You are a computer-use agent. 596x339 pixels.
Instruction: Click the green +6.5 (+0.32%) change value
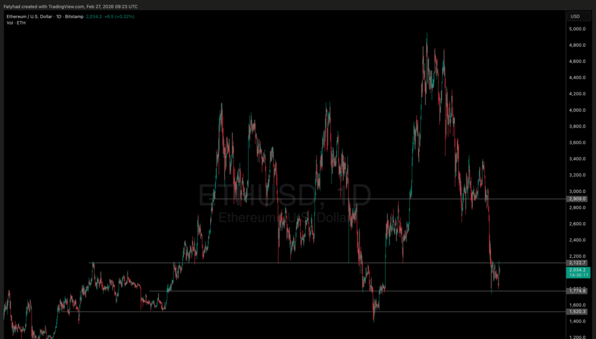[119, 16]
